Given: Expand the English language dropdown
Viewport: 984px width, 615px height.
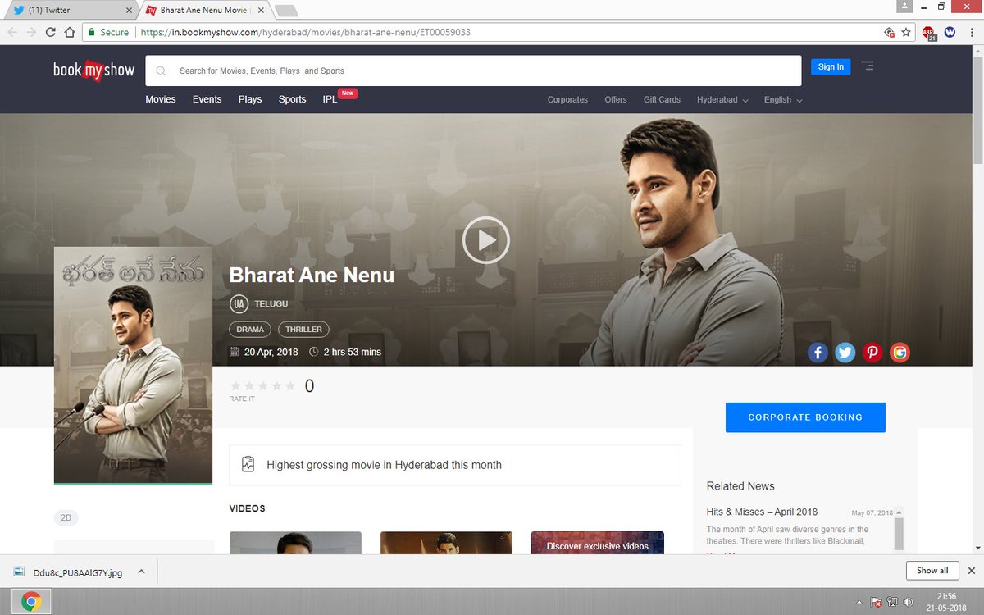Looking at the screenshot, I should point(782,100).
